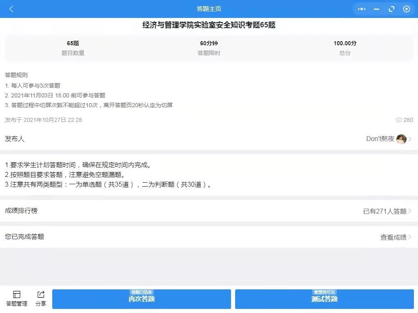
Task: Open chevron next to 查看成绩
Action: (410, 237)
